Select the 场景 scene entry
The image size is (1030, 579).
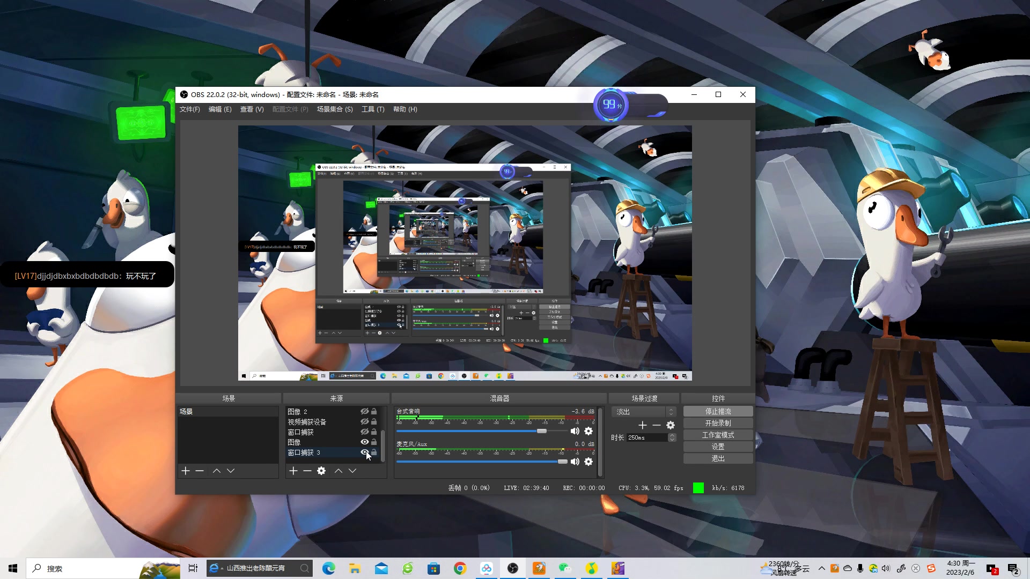tap(227, 411)
